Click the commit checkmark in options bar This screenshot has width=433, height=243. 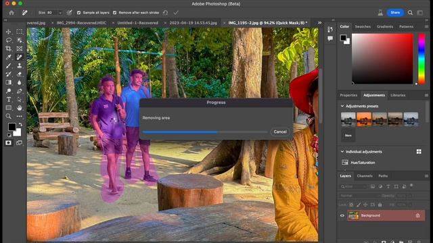pyautogui.click(x=176, y=13)
